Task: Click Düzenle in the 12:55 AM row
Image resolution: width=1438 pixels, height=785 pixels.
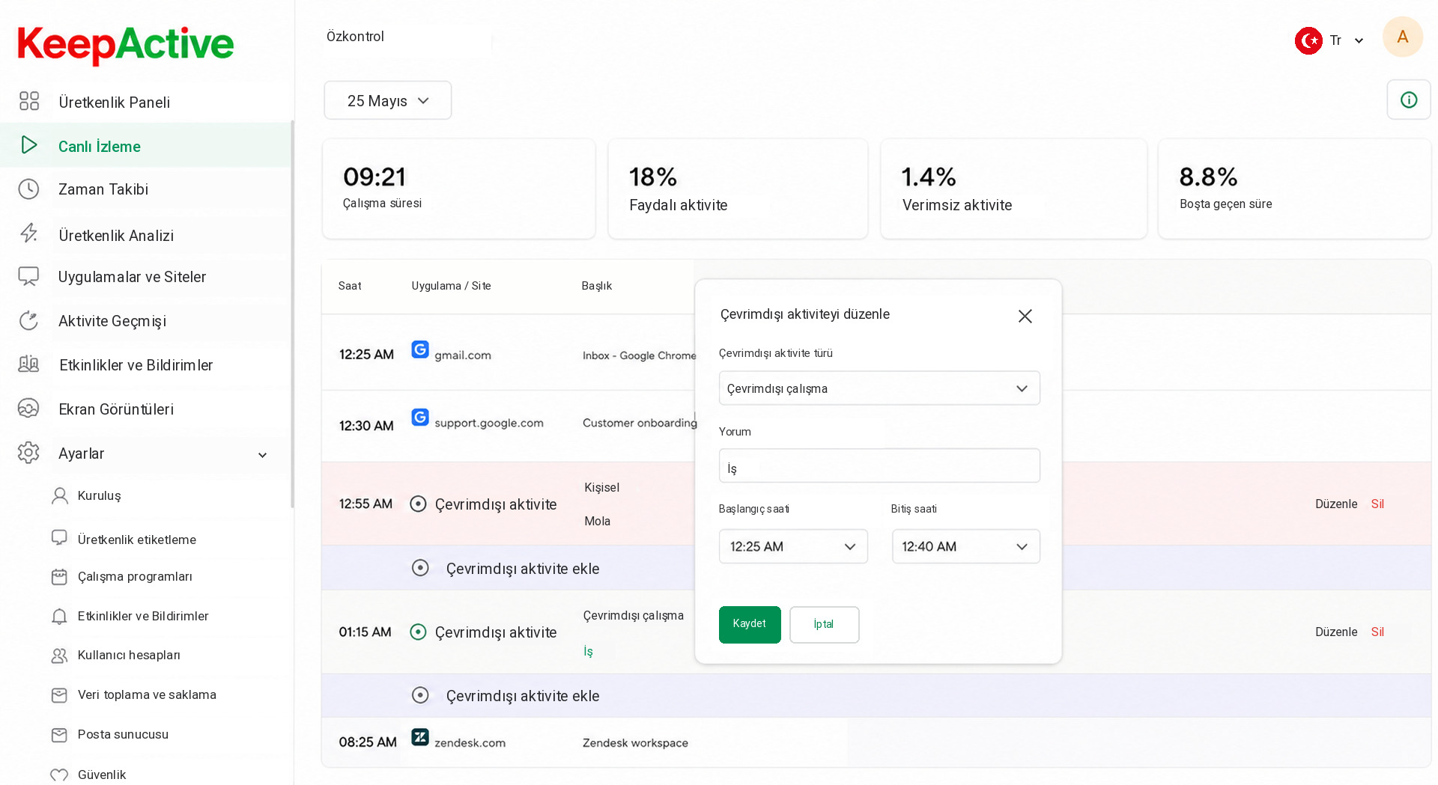Action: click(1336, 504)
